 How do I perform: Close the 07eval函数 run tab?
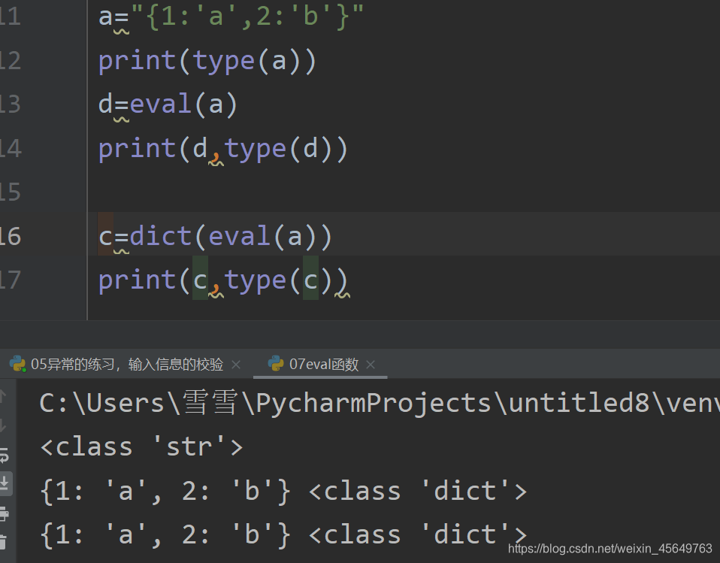tap(371, 365)
